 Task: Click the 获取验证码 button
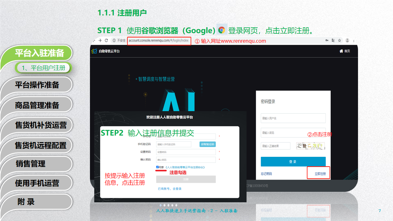[208, 144]
